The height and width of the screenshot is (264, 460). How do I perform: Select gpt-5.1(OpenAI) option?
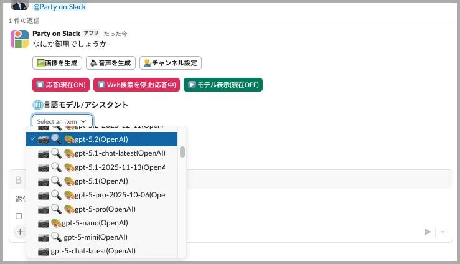[x=102, y=181]
